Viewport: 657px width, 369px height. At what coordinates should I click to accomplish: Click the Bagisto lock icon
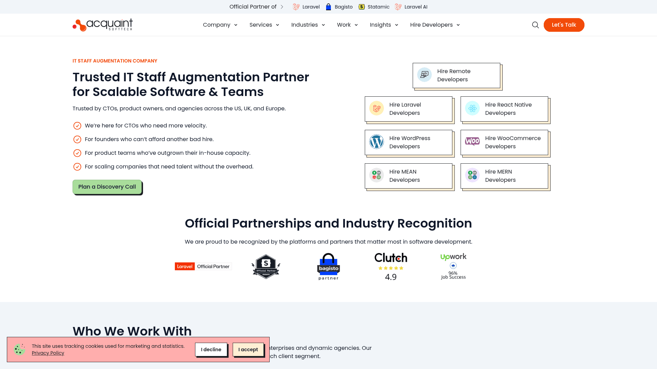click(x=328, y=7)
